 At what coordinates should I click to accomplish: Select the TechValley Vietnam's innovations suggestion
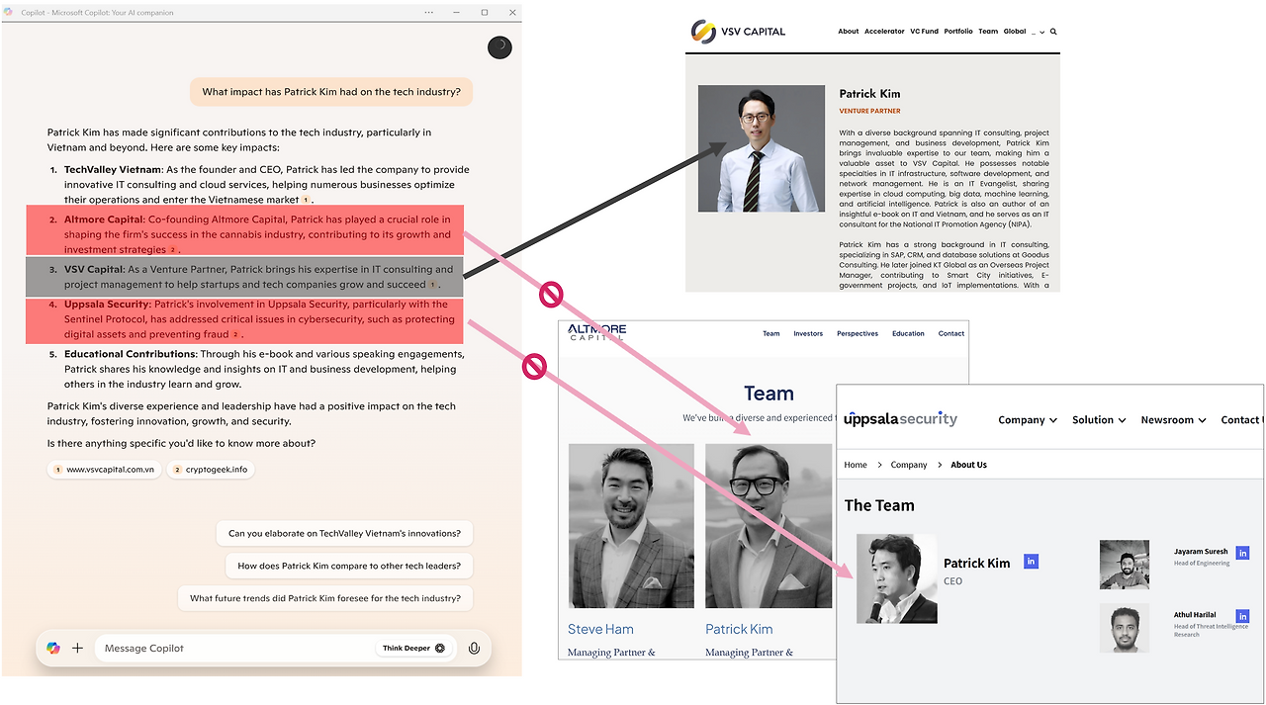344,533
